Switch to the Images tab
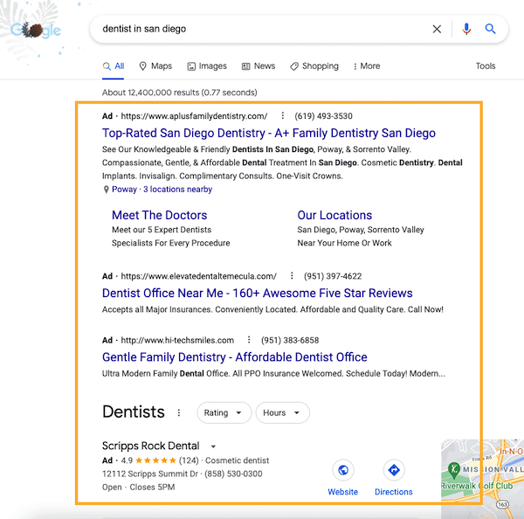The image size is (524, 519). click(x=207, y=66)
